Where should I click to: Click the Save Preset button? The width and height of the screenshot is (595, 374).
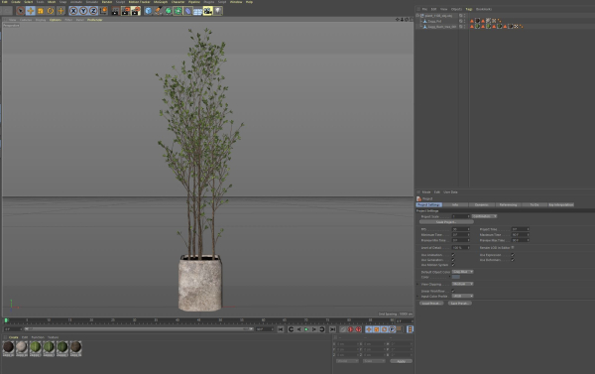(x=459, y=304)
